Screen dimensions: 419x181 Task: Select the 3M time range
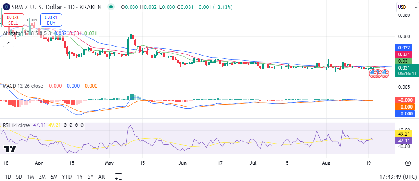(42, 177)
